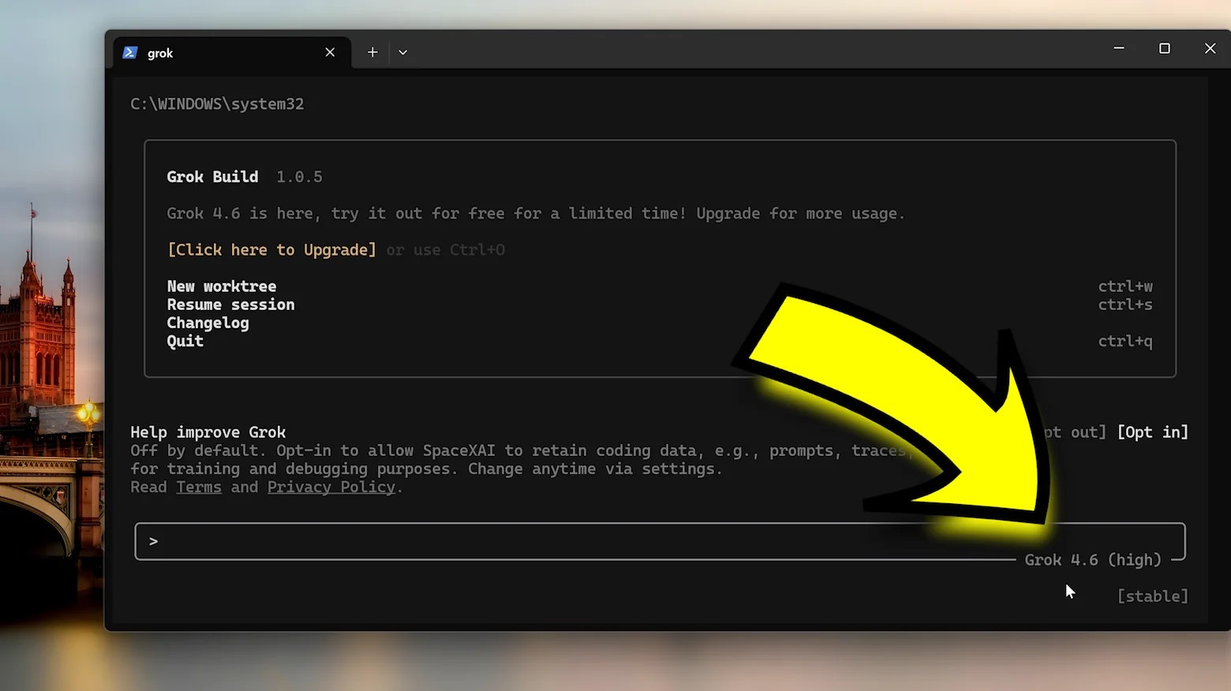The width and height of the screenshot is (1231, 691).
Task: Close the terminal window
Action: (x=1210, y=48)
